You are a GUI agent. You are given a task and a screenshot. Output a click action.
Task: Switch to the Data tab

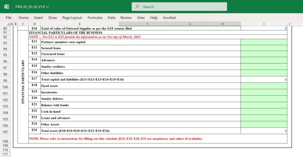pyautogui.click(x=112, y=18)
